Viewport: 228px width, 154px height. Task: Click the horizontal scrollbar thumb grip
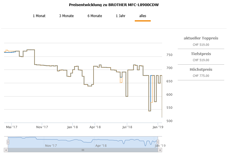click(x=83, y=150)
